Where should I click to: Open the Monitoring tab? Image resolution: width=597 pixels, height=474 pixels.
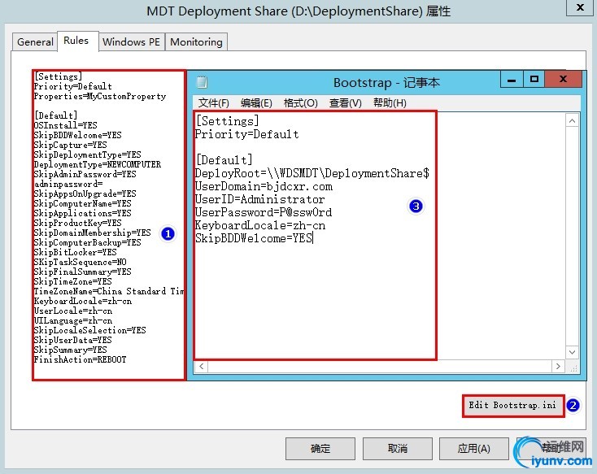pos(196,42)
